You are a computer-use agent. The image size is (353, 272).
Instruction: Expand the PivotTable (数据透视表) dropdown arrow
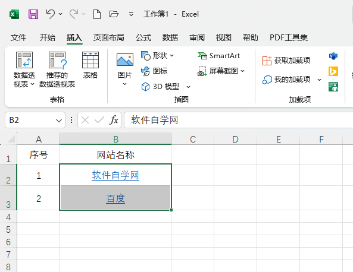tap(32, 84)
